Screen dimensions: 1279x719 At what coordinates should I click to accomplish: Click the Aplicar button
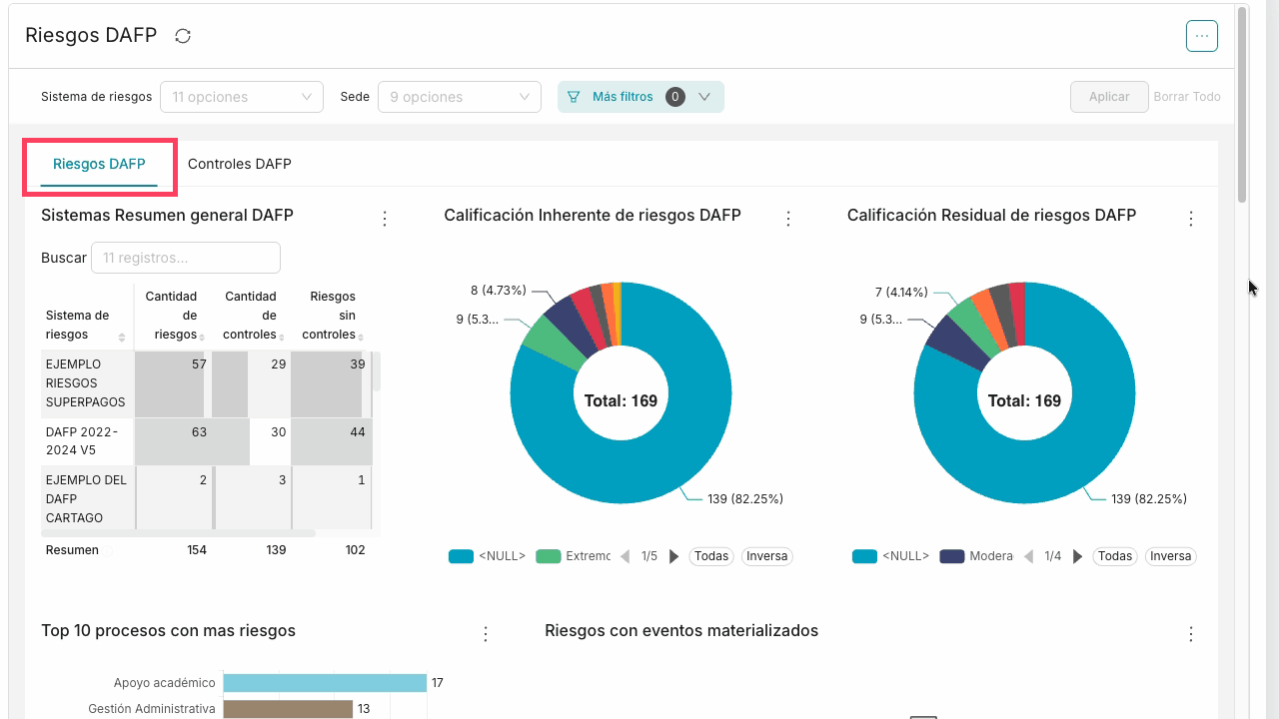[1109, 97]
